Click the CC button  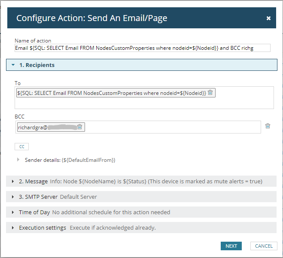[21, 147]
